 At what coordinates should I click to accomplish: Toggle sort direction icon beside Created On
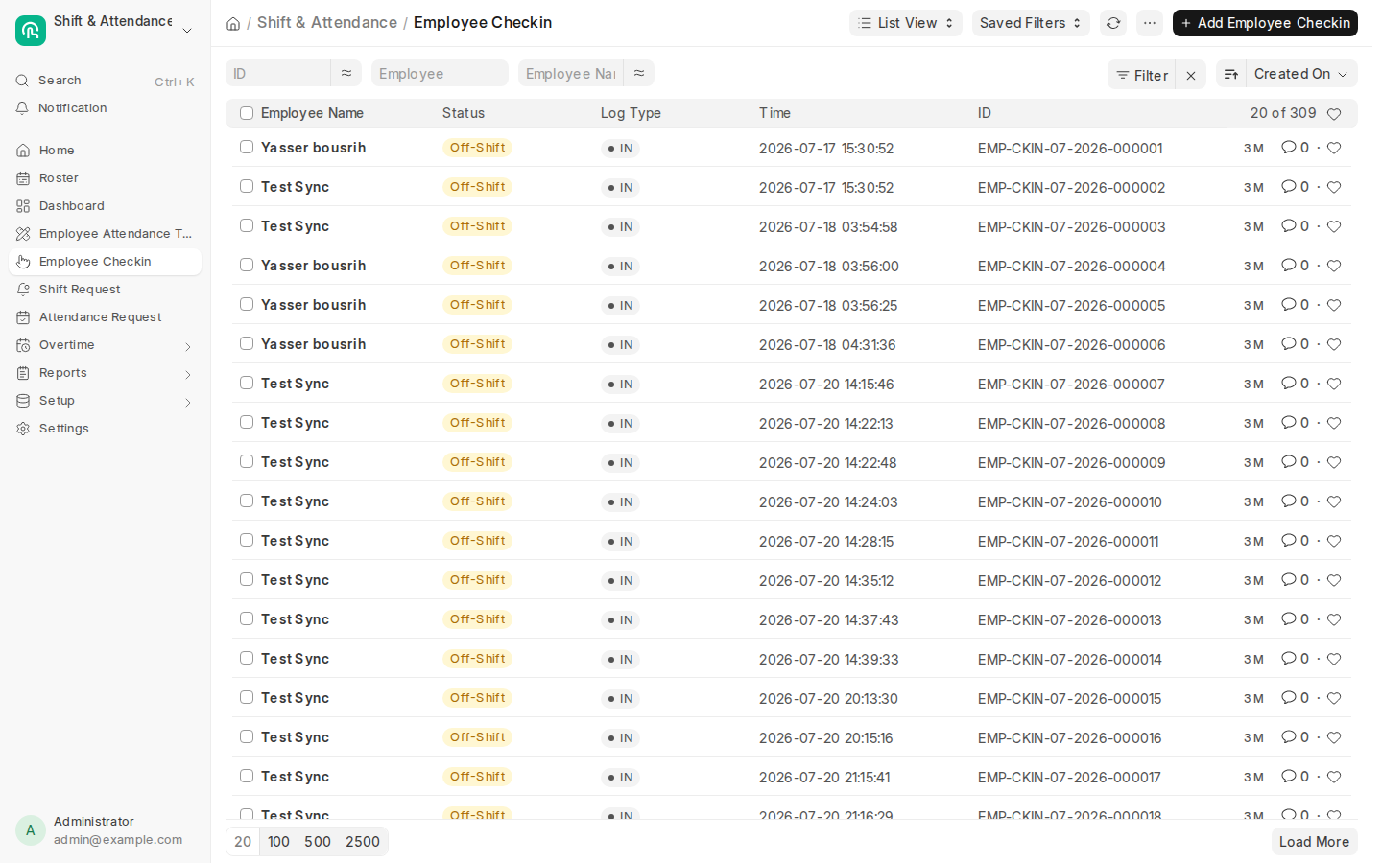click(1231, 74)
